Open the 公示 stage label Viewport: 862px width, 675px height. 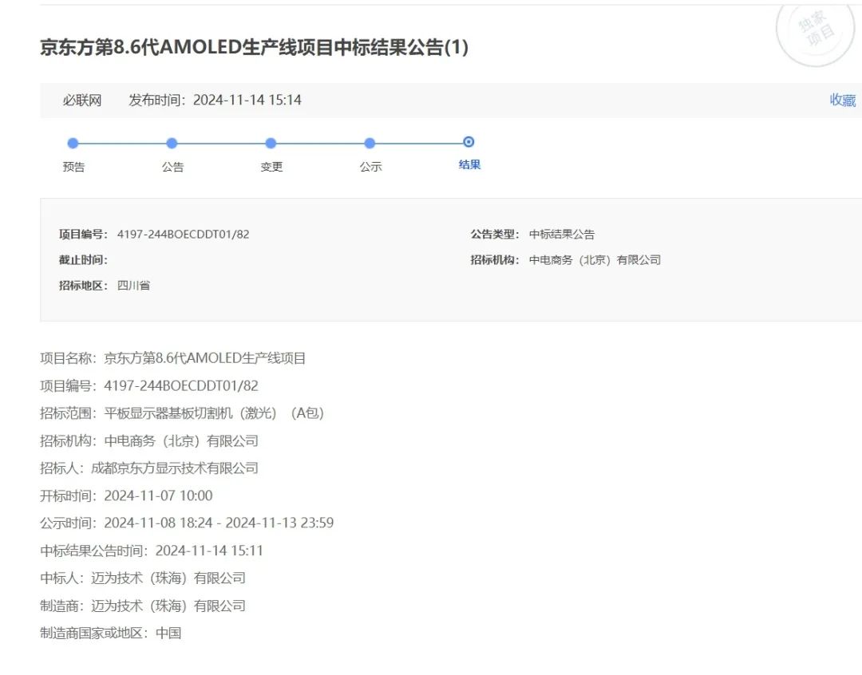[x=370, y=167]
